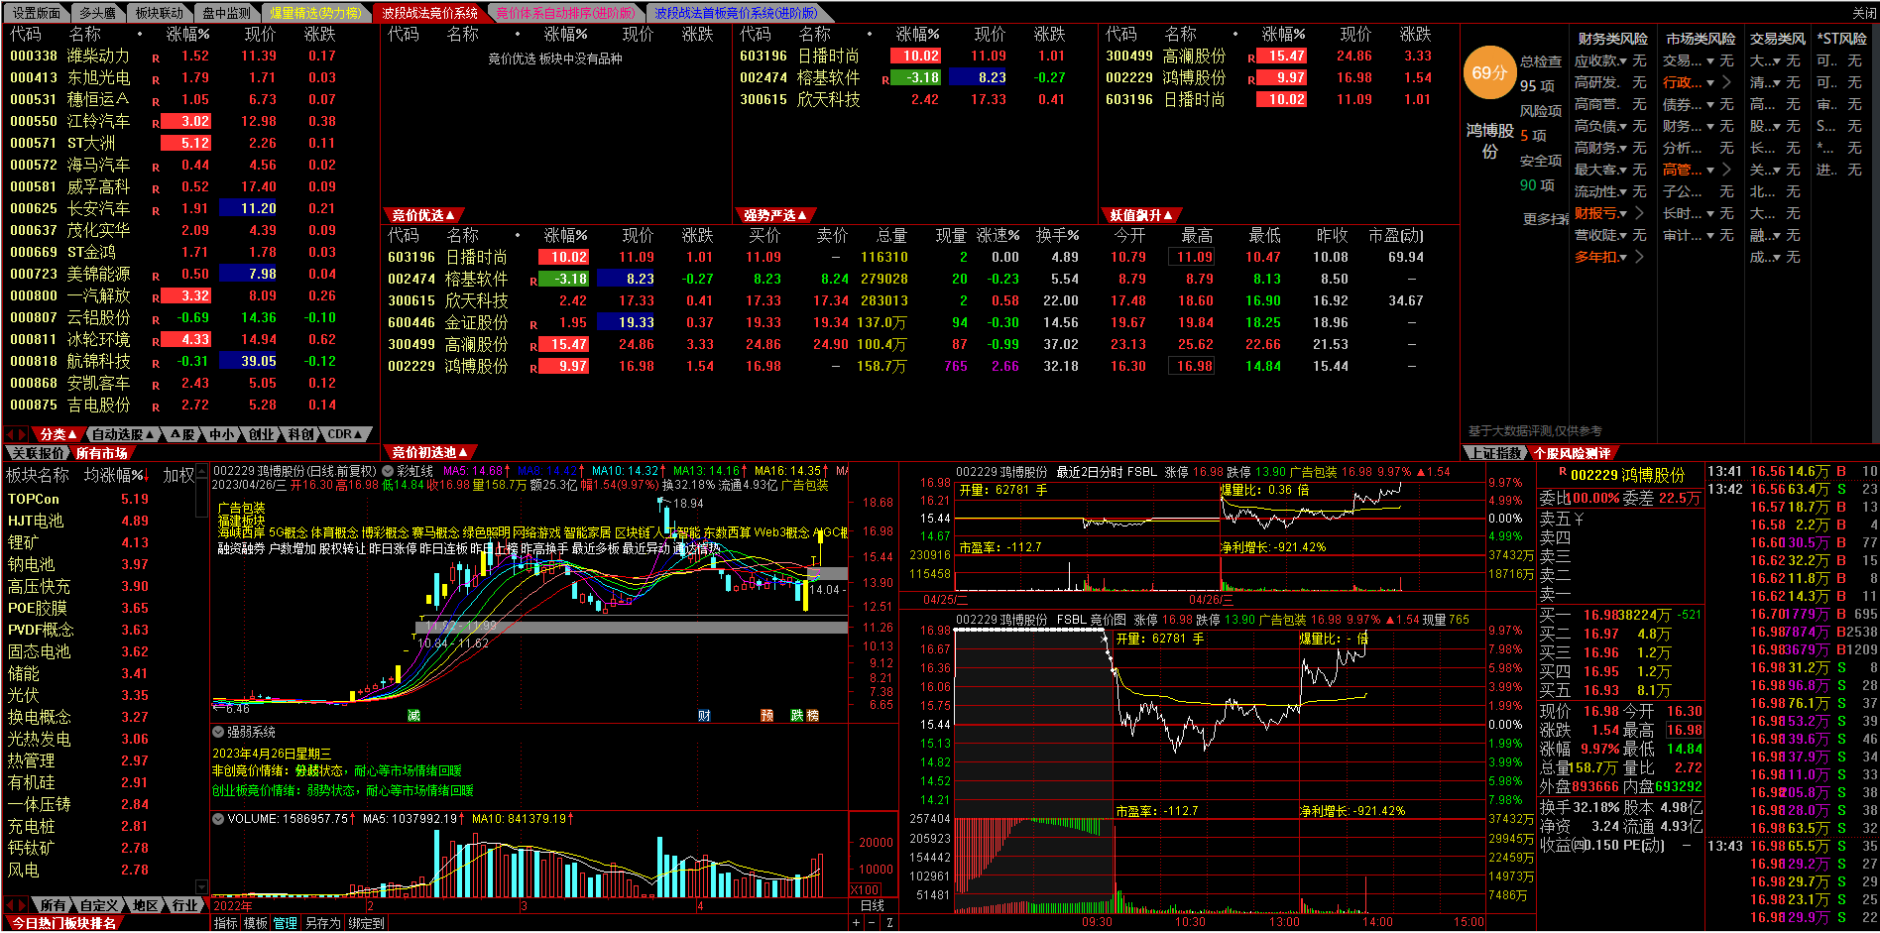Click right arrow beside 所有 sector tab
Screen dimensions: 1880x933
click(23, 905)
